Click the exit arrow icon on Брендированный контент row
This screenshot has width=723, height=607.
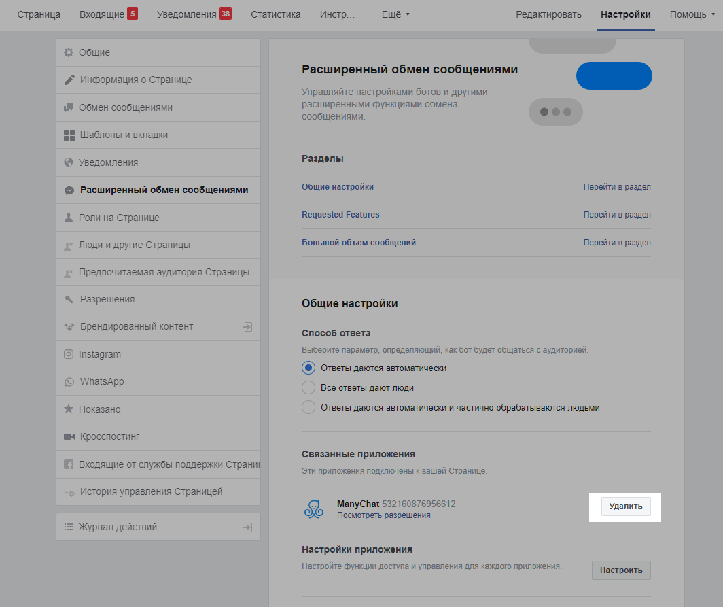click(x=248, y=327)
